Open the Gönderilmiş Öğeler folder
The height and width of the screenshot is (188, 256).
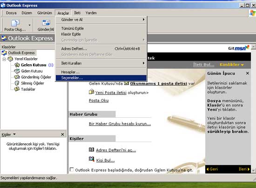(x=36, y=77)
